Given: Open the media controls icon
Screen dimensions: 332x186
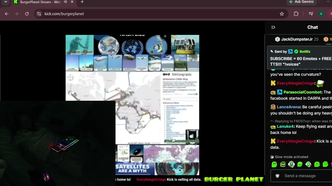Looking at the screenshot, I should coord(311,14).
